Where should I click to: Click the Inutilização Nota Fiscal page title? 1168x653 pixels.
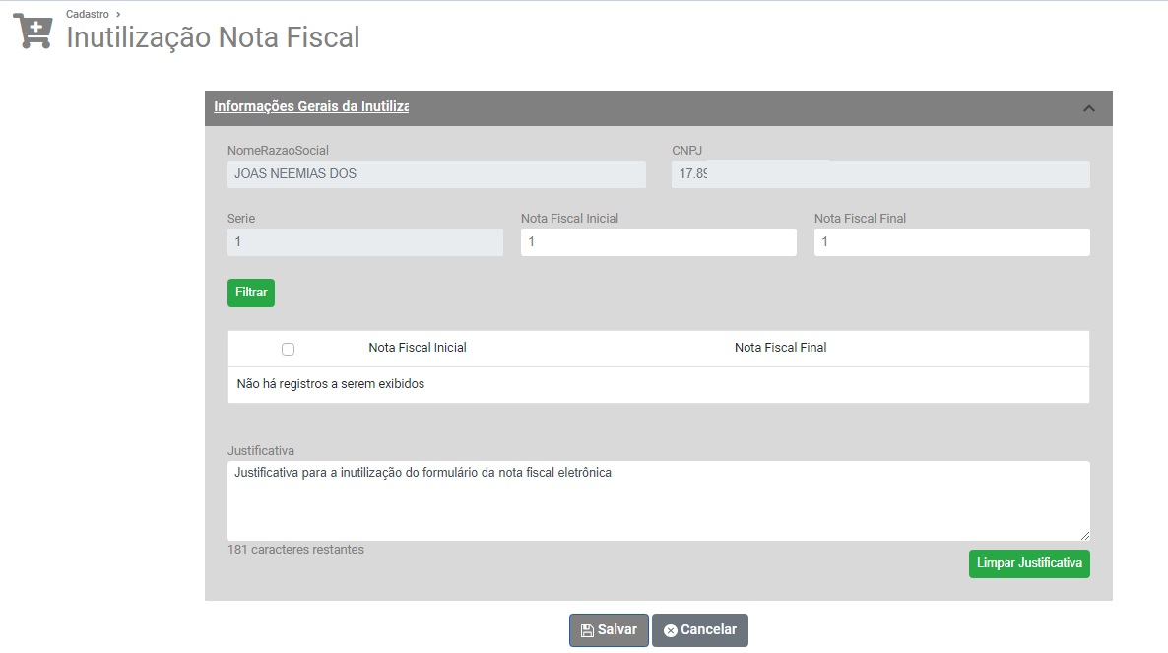pyautogui.click(x=213, y=37)
